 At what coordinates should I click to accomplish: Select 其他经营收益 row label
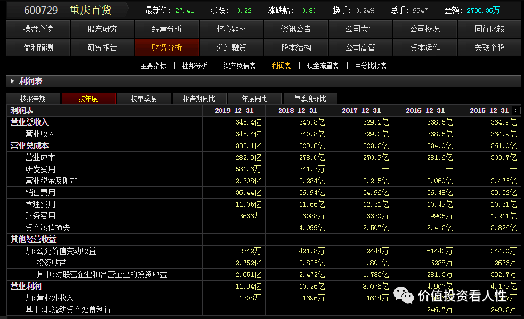[33, 239]
